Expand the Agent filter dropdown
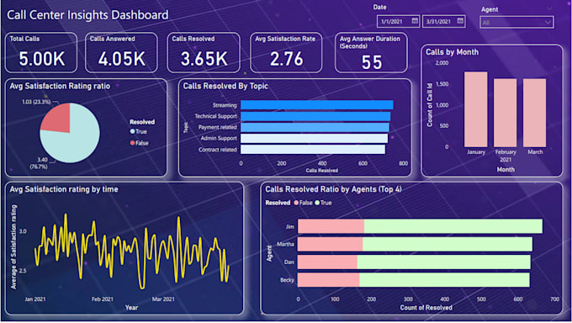Screen dimensions: 572x323 pyautogui.click(x=517, y=23)
